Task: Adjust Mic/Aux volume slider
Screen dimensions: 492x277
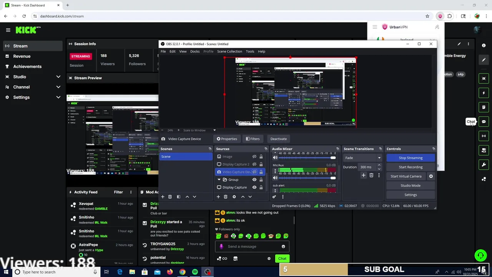Action: 307,178
